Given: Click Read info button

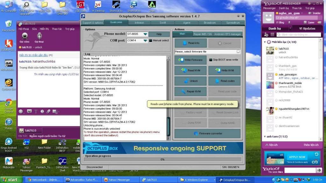Looking at the screenshot, I should [x=191, y=43].
